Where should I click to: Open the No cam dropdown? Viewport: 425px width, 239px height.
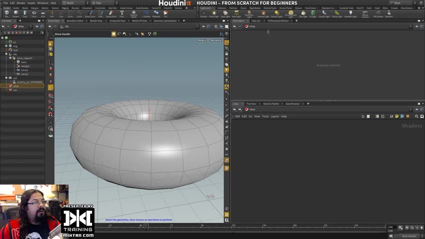tap(215, 40)
